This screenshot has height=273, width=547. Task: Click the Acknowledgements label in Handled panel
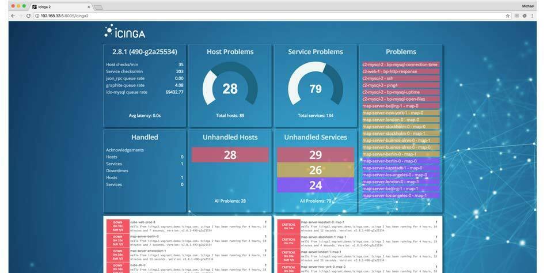(x=125, y=150)
